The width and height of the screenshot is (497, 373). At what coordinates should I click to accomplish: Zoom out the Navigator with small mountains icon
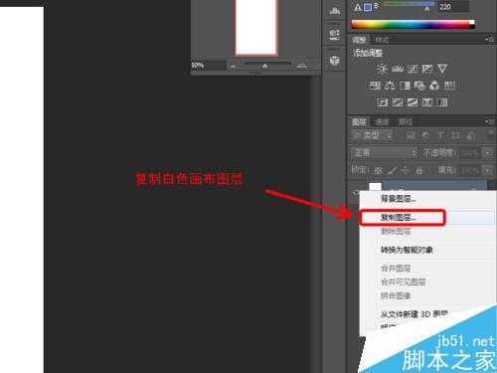click(234, 66)
